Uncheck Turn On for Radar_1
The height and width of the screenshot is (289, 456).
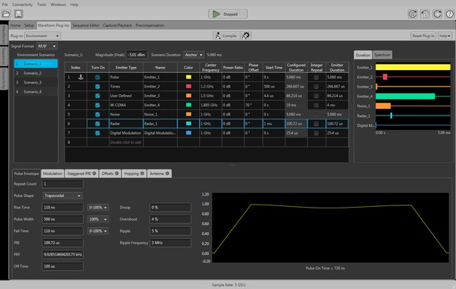[97, 124]
